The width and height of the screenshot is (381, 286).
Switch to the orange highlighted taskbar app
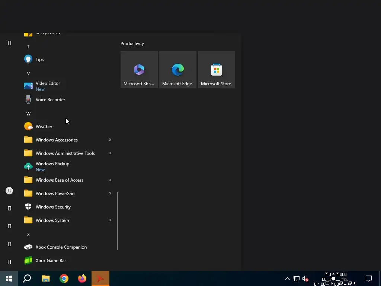pos(100,279)
